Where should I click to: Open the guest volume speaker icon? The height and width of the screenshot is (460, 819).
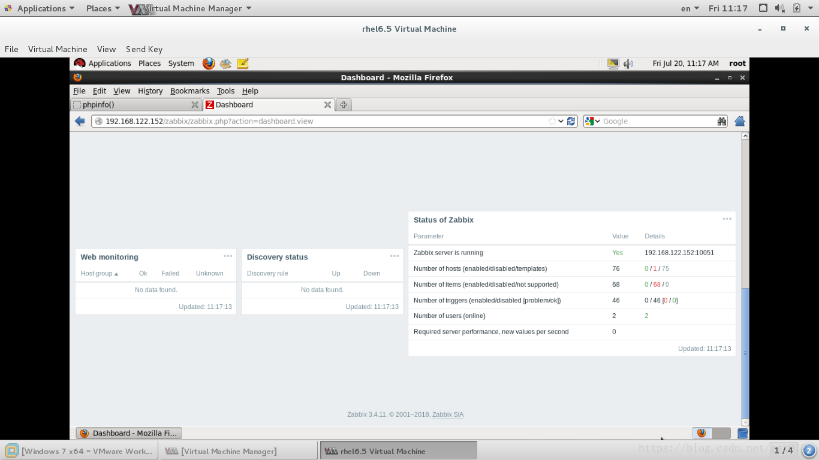click(x=628, y=63)
